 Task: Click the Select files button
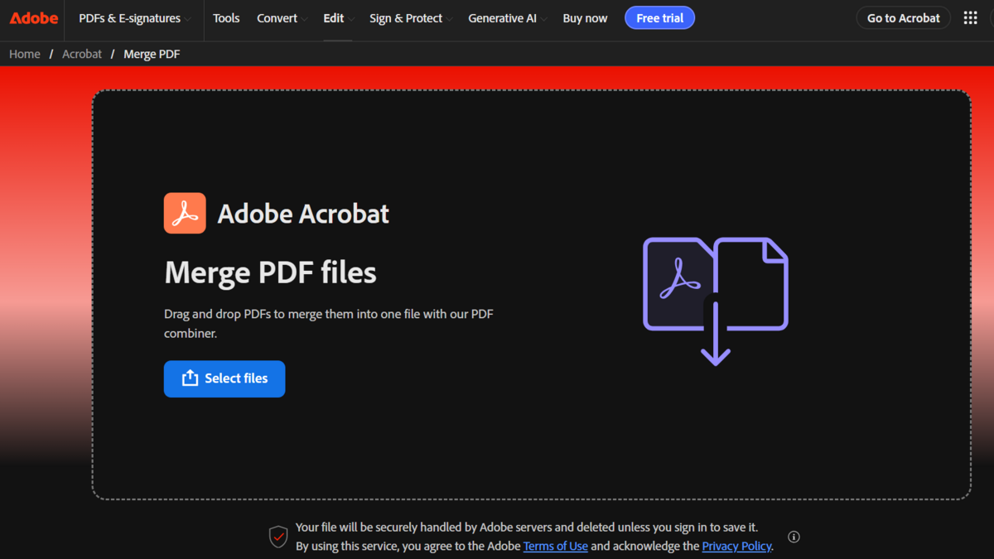[224, 378]
